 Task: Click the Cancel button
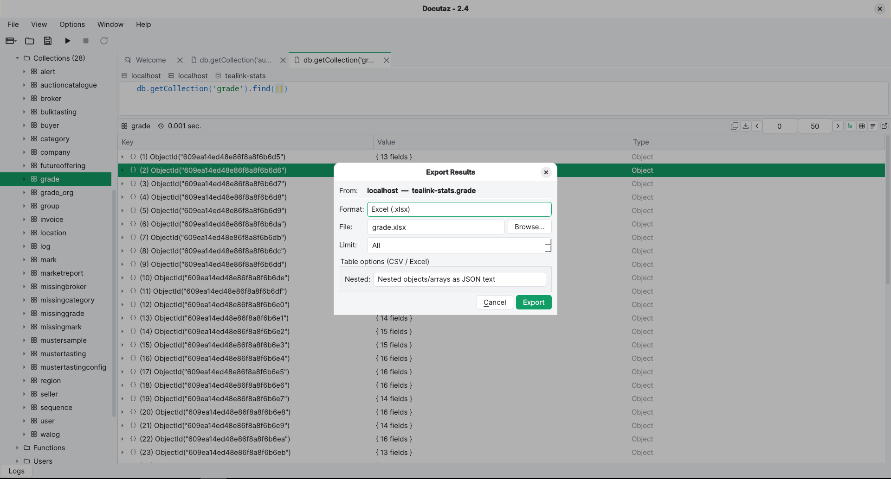pos(495,303)
